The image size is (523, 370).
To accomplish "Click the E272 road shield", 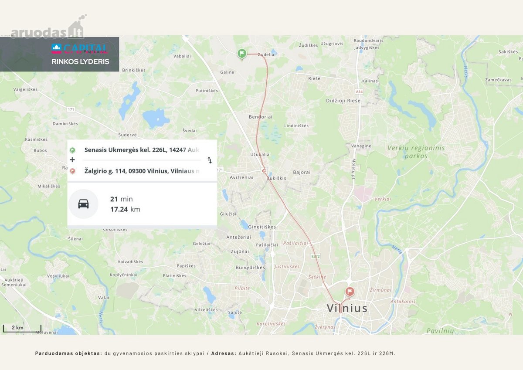I will pos(316,256).
